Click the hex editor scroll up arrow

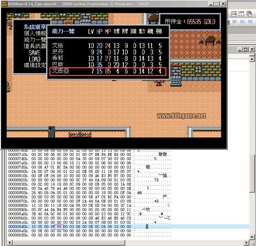tap(252, 59)
